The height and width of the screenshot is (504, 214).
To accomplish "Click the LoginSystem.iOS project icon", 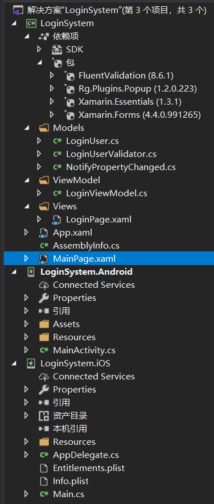I will (31, 363).
